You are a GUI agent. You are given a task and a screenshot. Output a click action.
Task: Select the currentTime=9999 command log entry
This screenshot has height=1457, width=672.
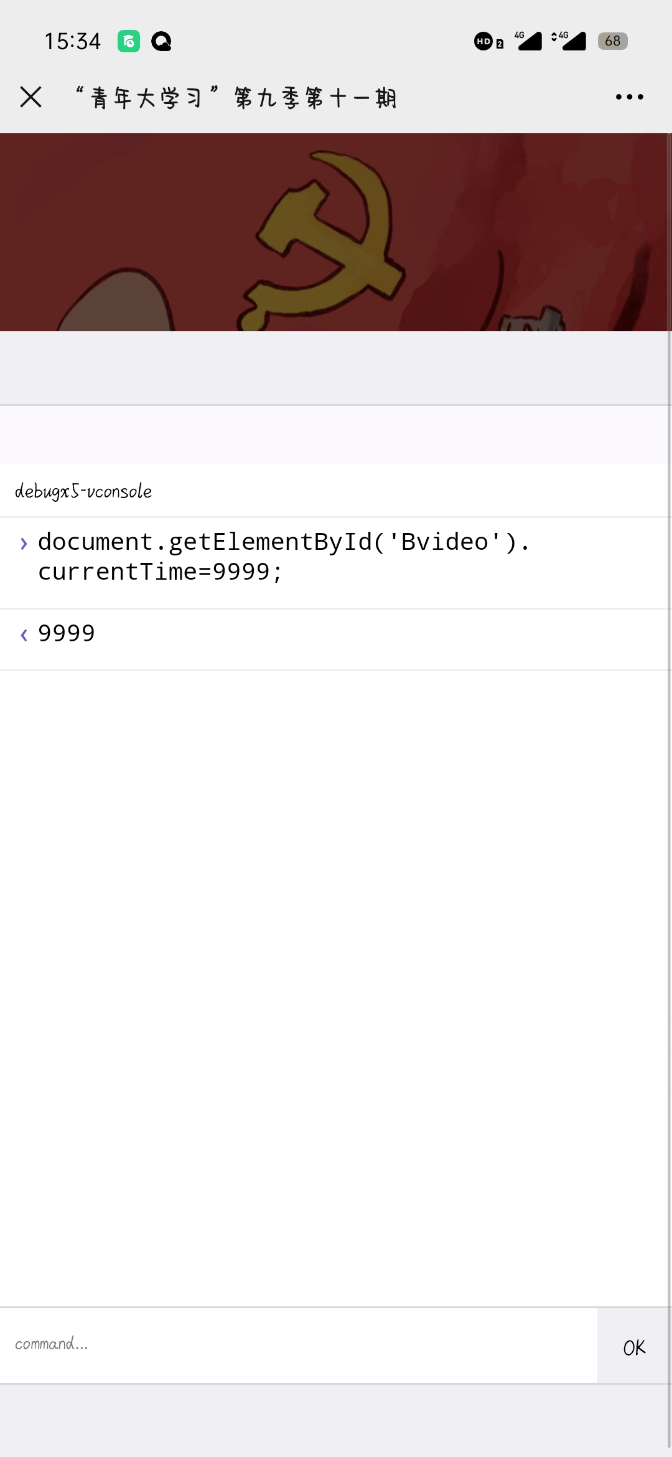point(283,557)
